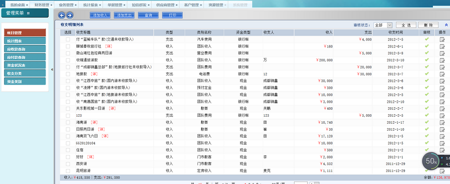The width and height of the screenshot is (450, 184).
Task: Open the 客户管理 tab
Action: 191,5
